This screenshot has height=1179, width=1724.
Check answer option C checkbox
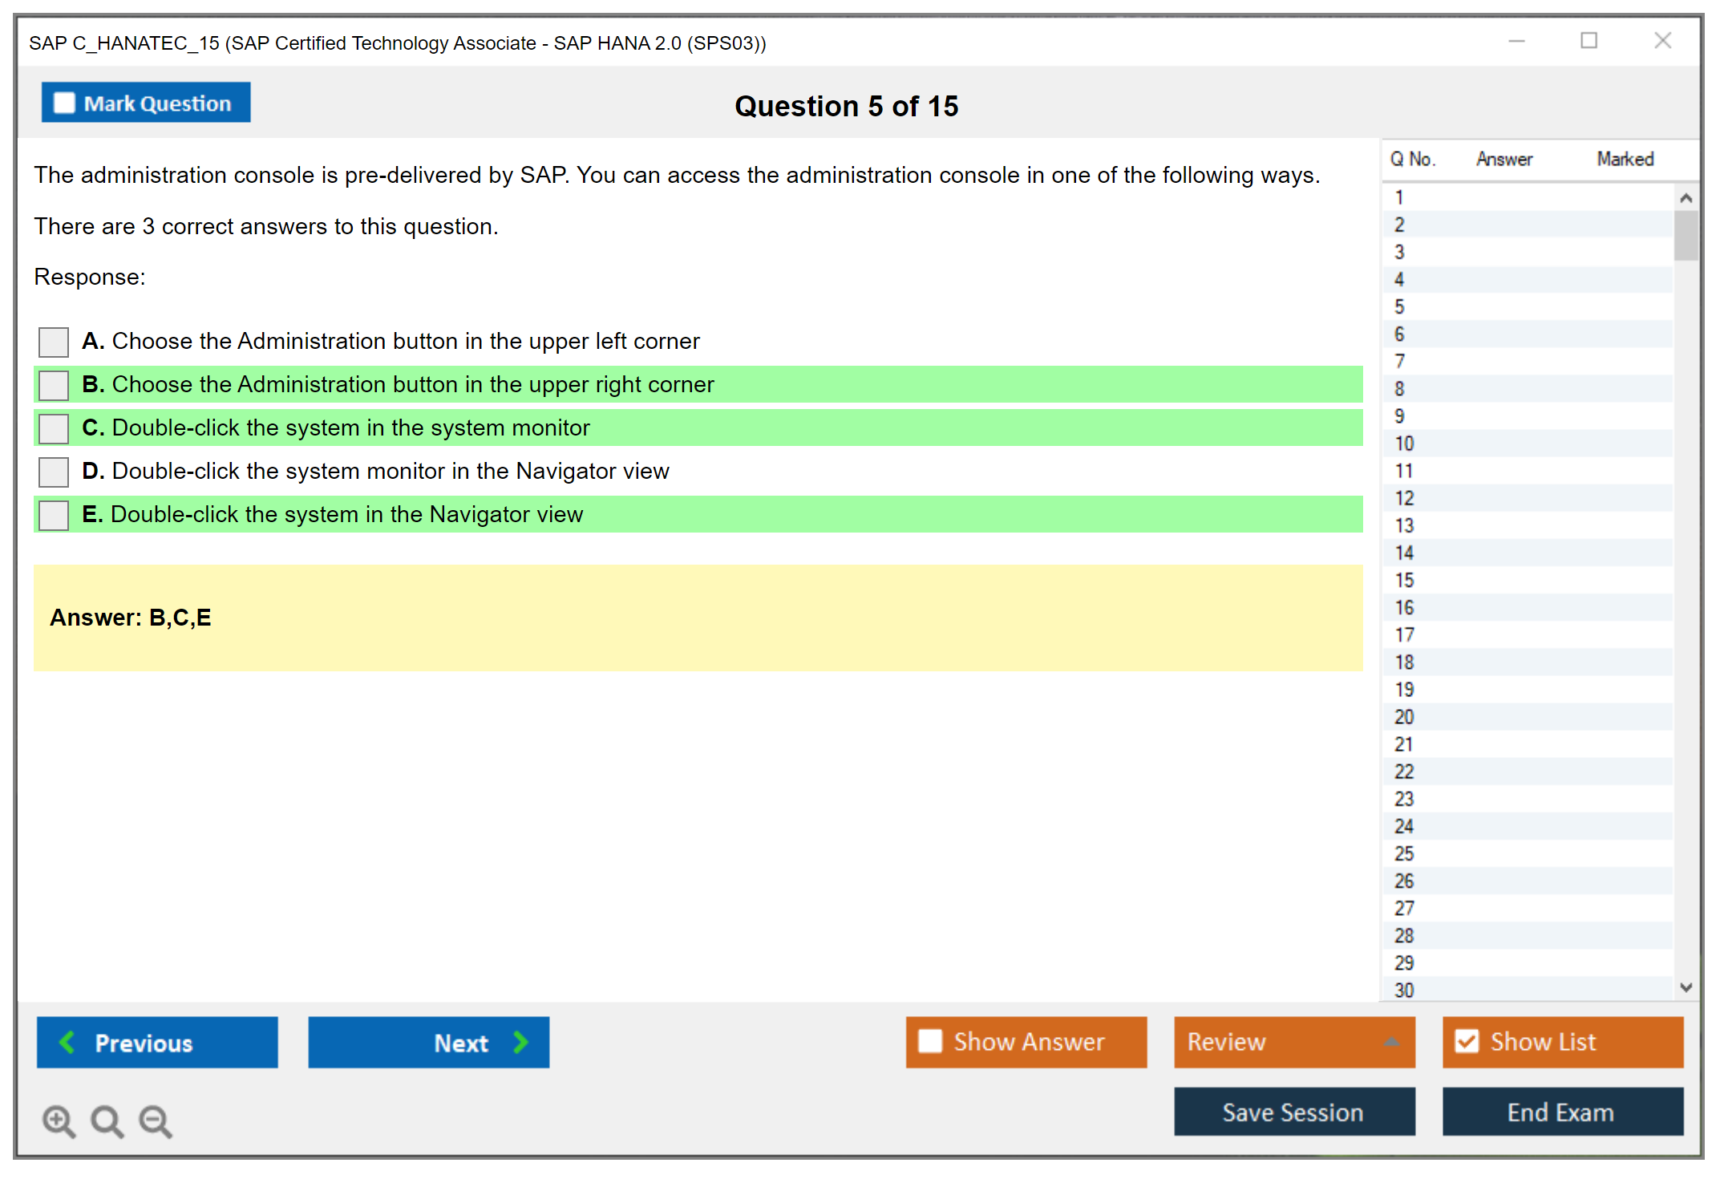pos(54,428)
